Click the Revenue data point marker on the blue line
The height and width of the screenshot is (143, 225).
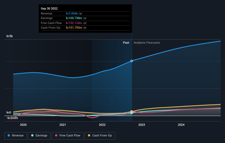click(132, 61)
